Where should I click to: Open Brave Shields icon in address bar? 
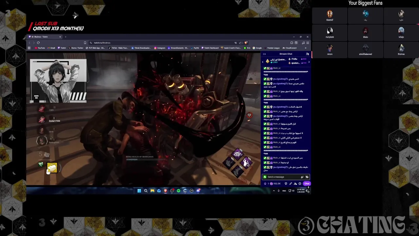tap(246, 43)
